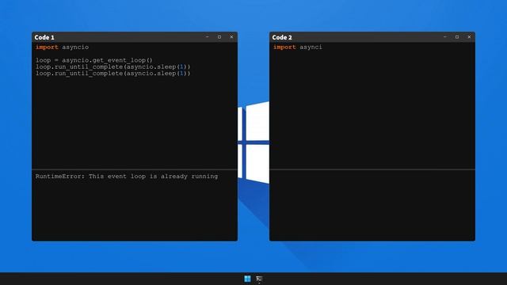Minimize the Code 2 window
This screenshot has width=507, height=285.
[445, 37]
